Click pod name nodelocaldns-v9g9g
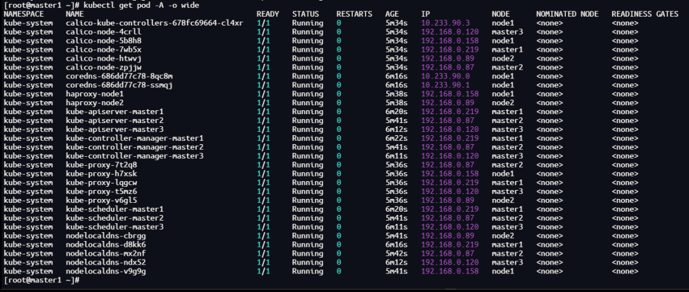 (105, 272)
